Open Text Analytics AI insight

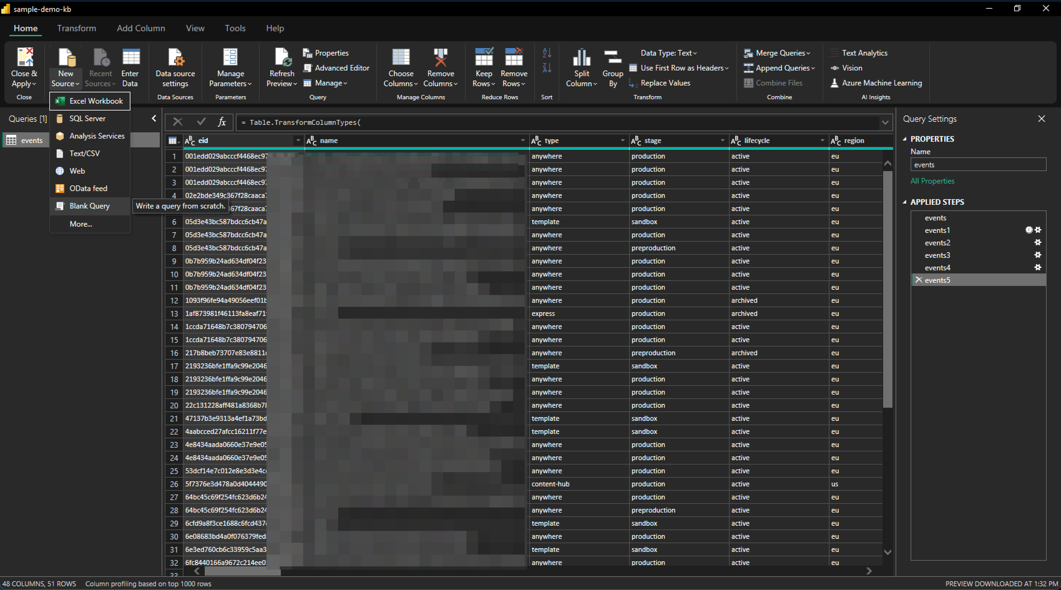(859, 53)
